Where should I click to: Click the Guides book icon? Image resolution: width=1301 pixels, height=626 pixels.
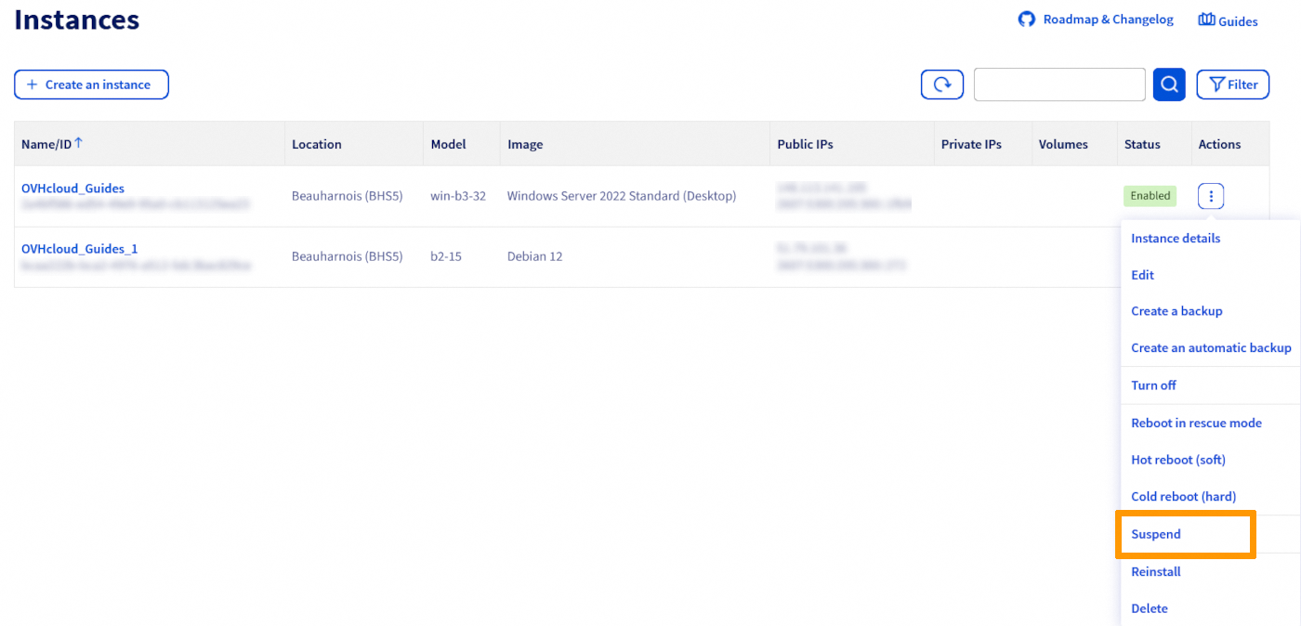pyautogui.click(x=1205, y=19)
